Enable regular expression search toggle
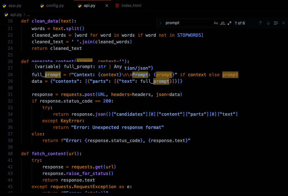The image size is (288, 196). 230,23
